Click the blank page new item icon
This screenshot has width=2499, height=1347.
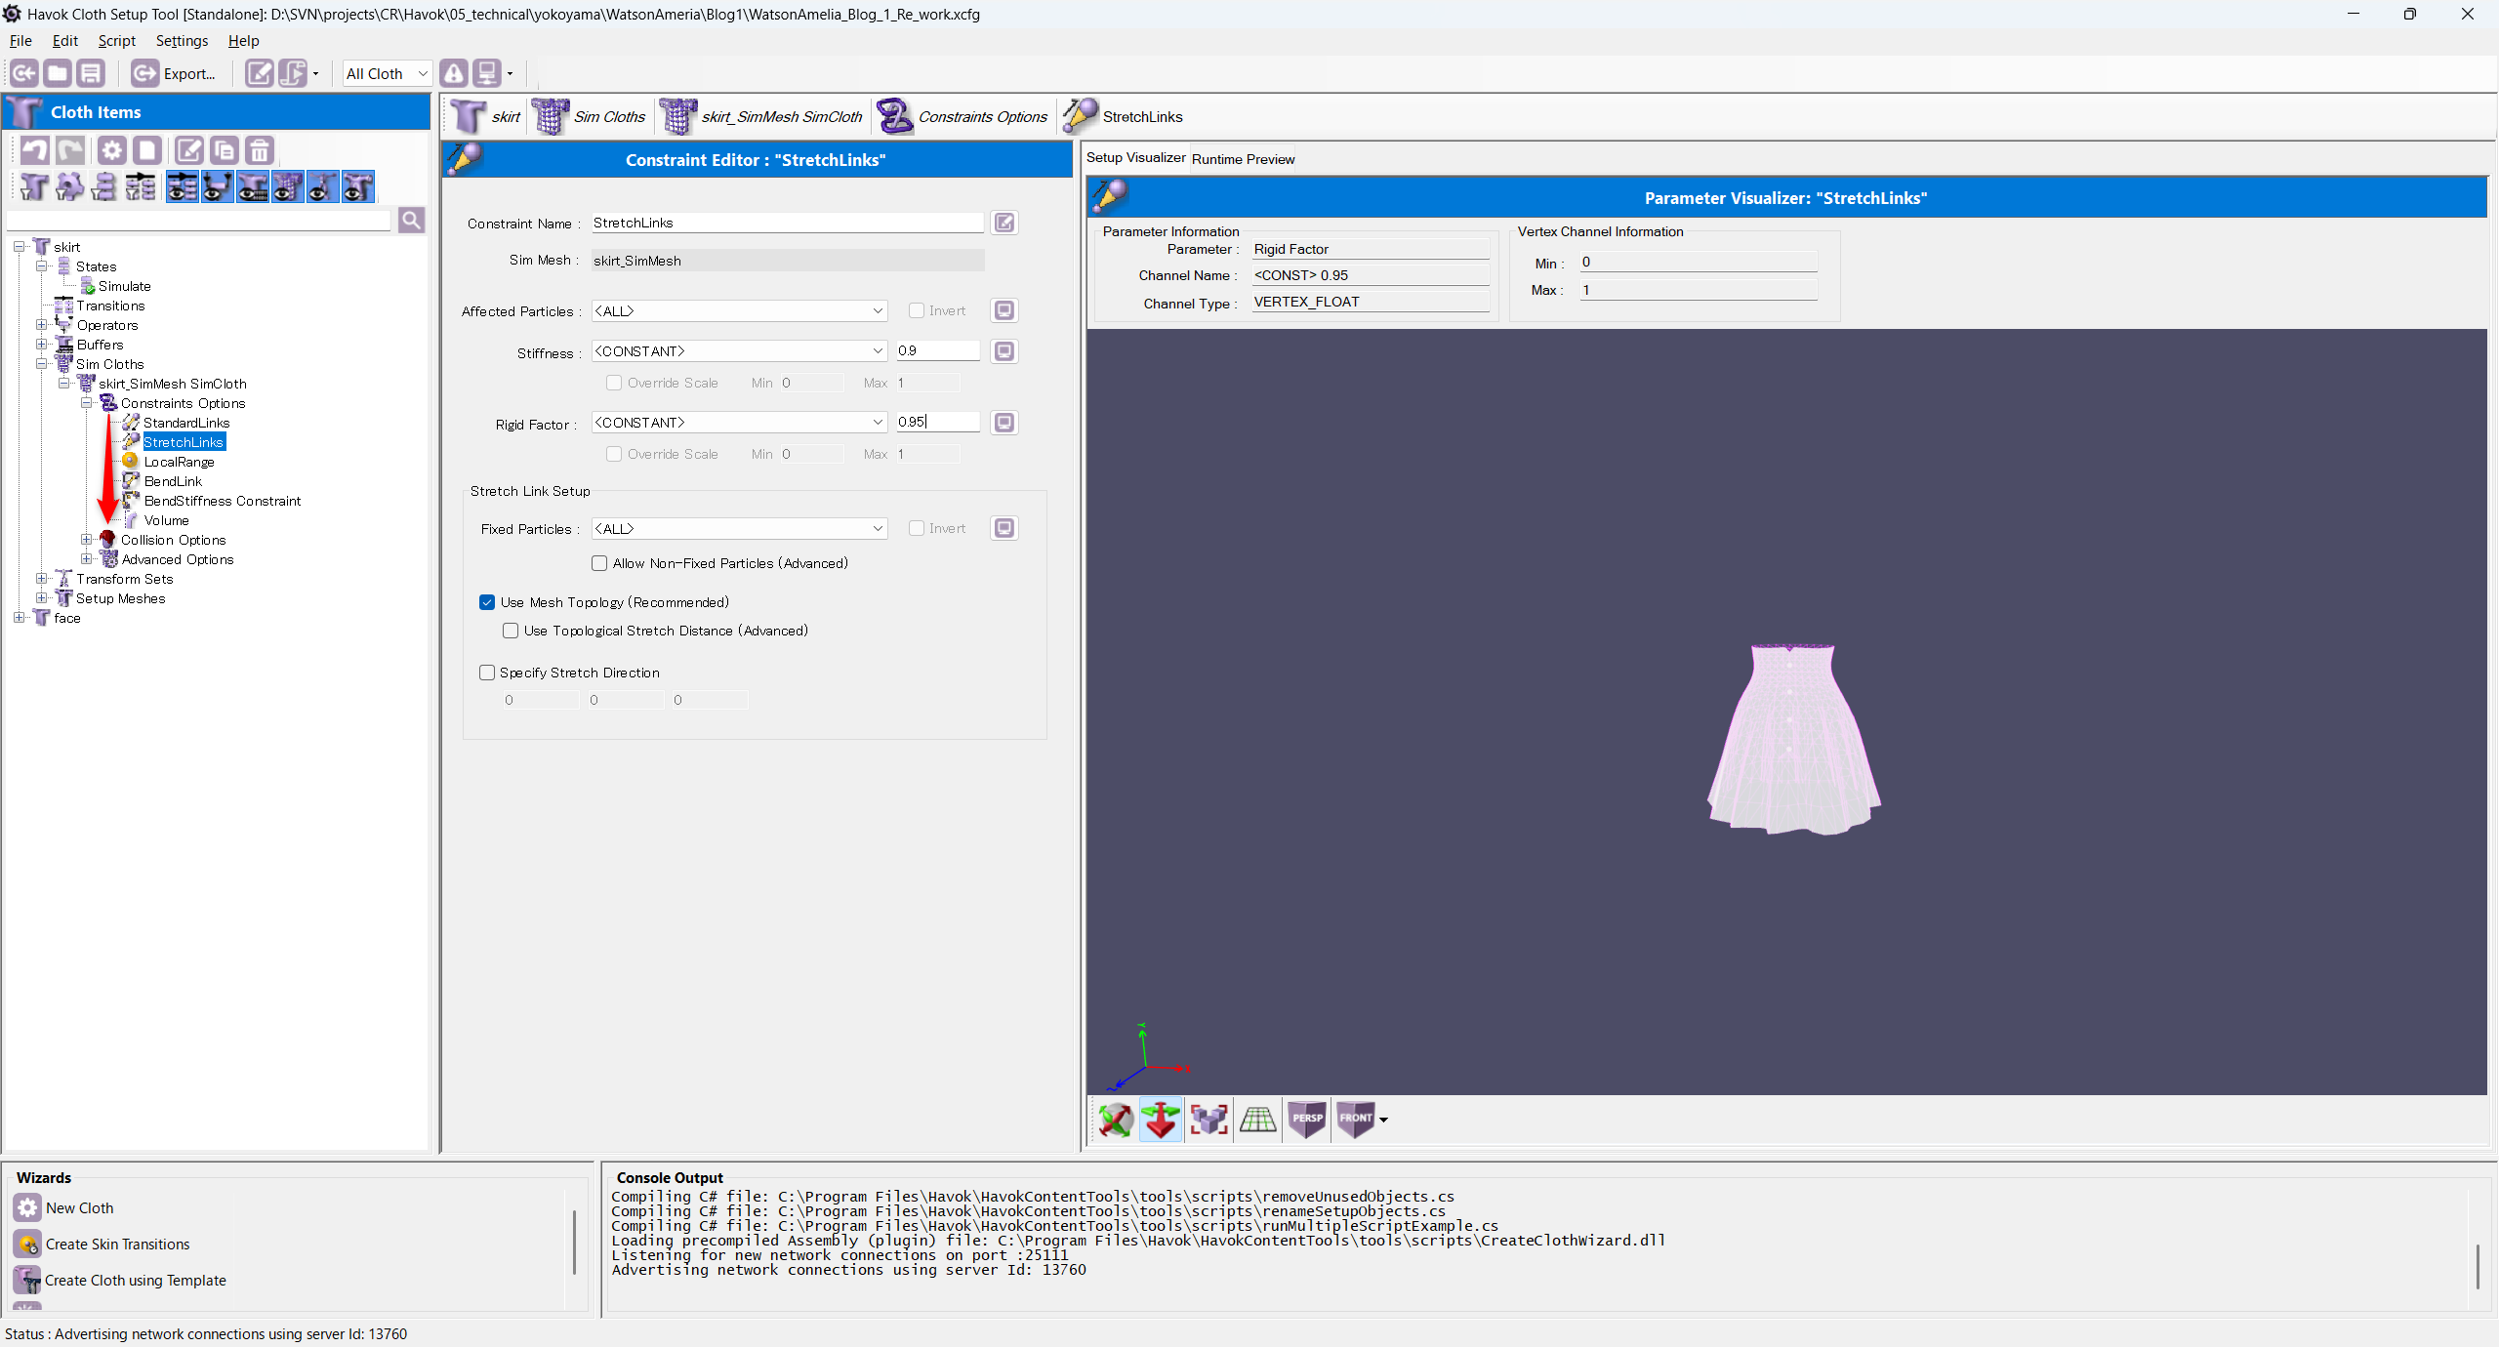147,150
